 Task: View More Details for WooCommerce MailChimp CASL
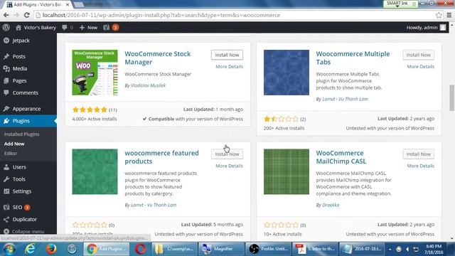(420, 166)
